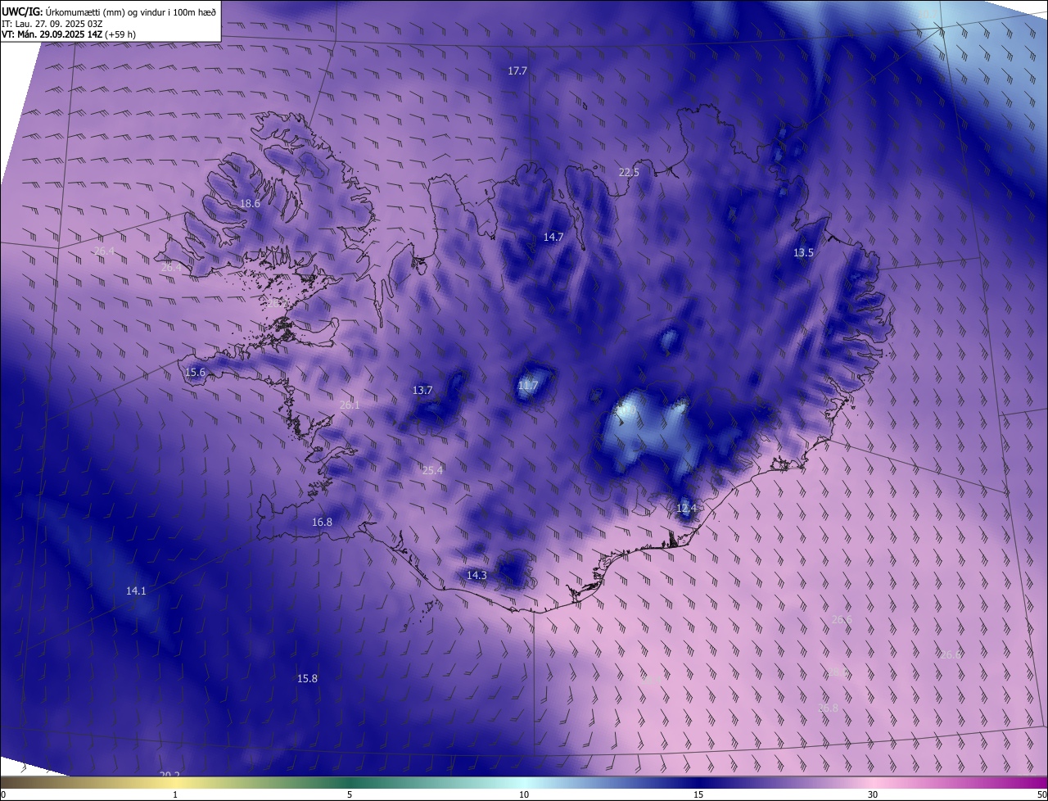Image resolution: width=1048 pixels, height=801 pixels.
Task: Click the 25.4 value label
Action: [x=432, y=471]
